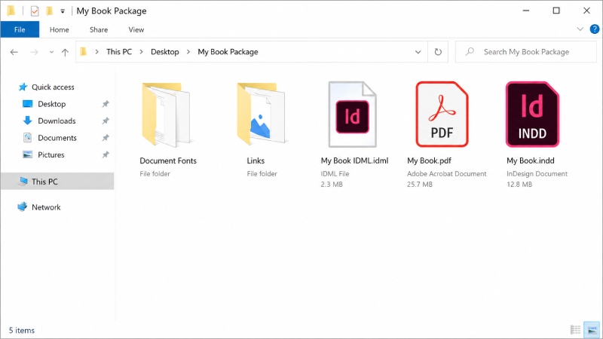603x339 pixels.
Task: Navigate to This PC breadcrumb
Action: pos(119,52)
